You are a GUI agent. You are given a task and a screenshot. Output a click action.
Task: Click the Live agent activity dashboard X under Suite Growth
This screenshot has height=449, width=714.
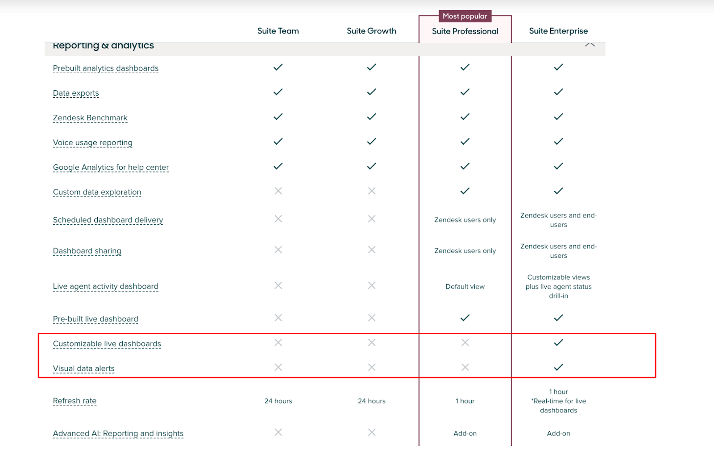tap(371, 285)
